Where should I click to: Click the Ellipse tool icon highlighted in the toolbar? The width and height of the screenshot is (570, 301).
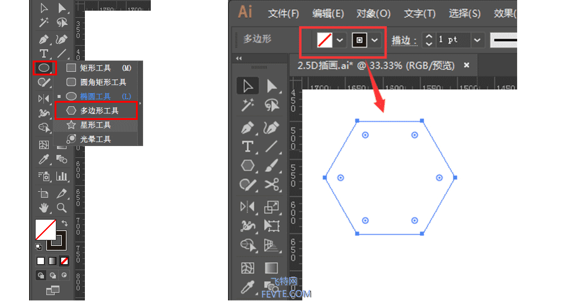tap(44, 68)
